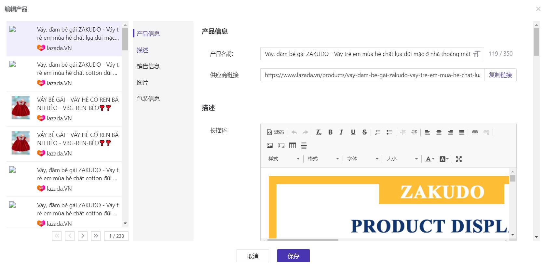Toggle underline formatting
The image size is (546, 270).
click(353, 132)
